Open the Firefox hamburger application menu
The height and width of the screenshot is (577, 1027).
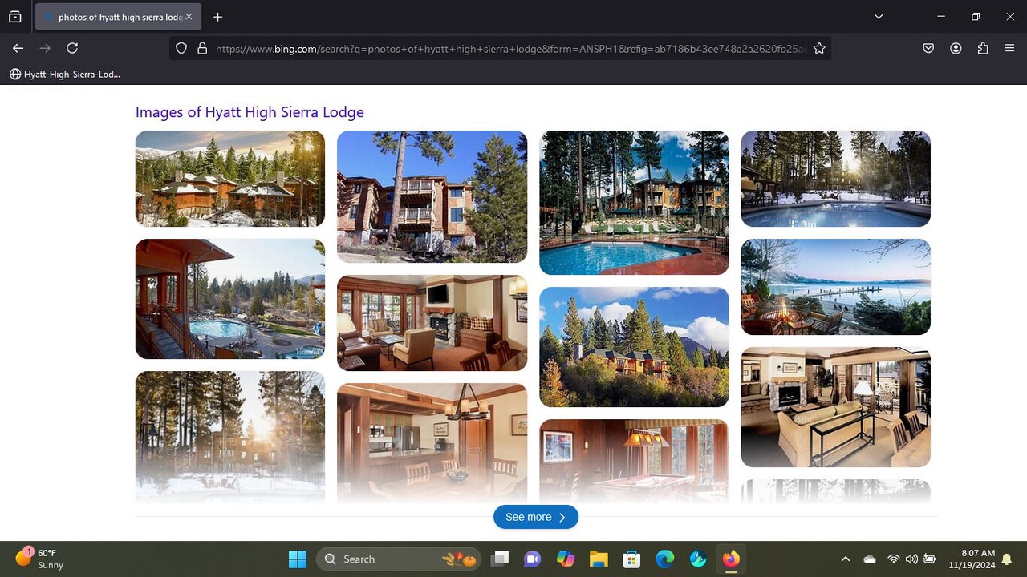[1010, 48]
